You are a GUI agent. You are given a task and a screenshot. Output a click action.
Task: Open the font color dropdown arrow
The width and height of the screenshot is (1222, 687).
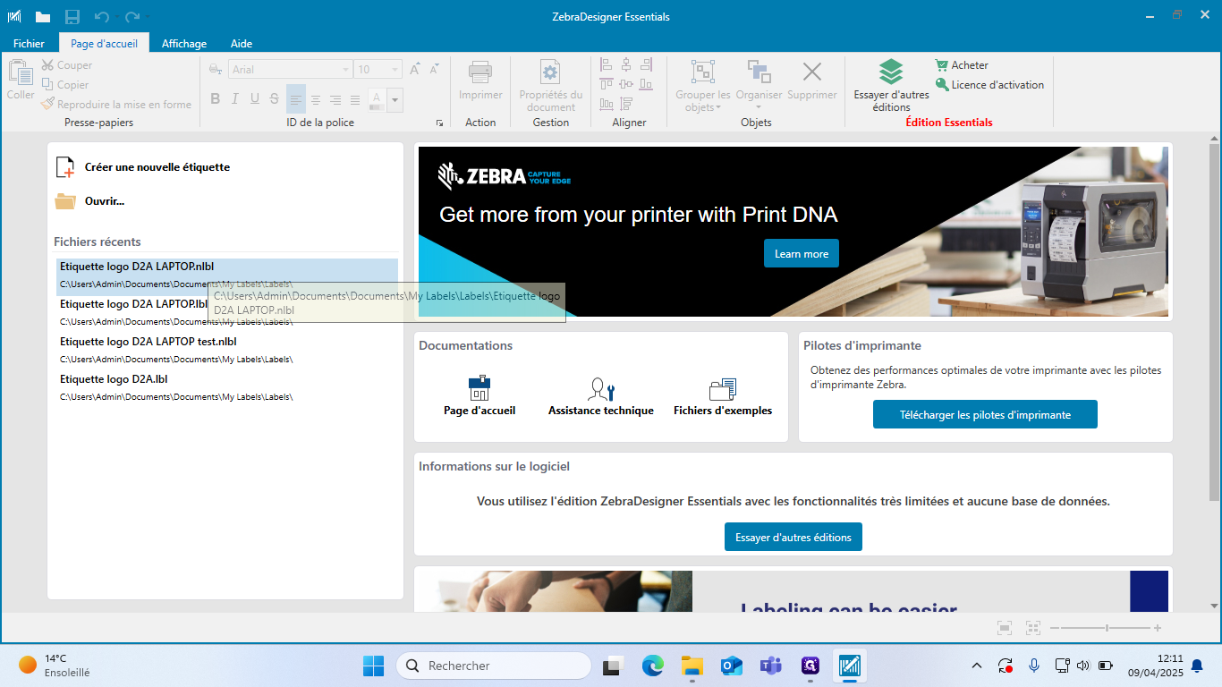(395, 98)
